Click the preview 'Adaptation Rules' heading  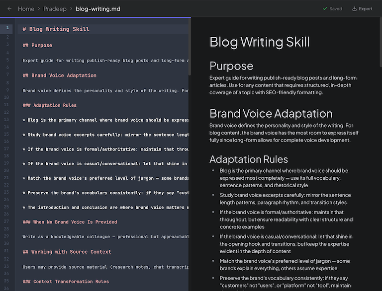[249, 159]
